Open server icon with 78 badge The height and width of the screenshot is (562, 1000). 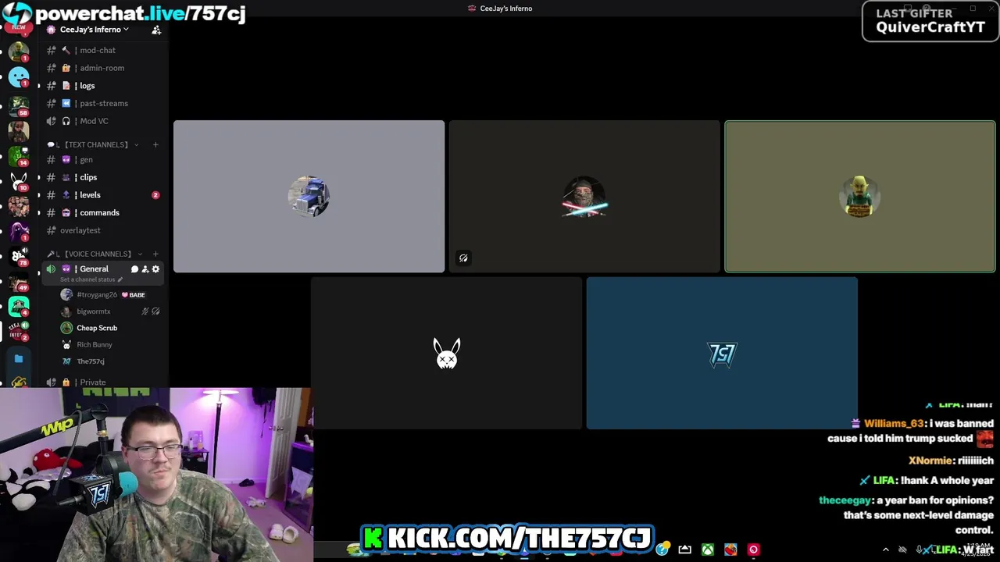coord(19,255)
